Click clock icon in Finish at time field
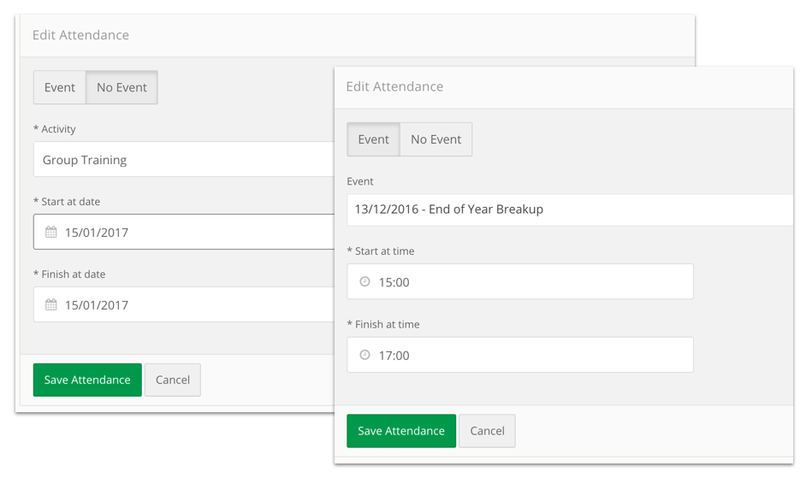 pos(364,355)
